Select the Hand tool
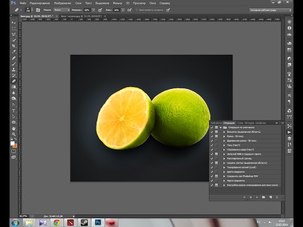Image resolution: width=303 pixels, height=227 pixels. 14,129
